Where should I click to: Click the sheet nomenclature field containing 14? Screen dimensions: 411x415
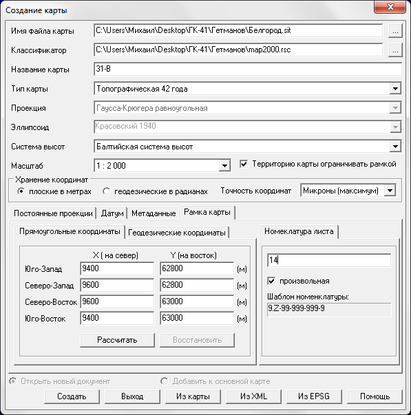[329, 260]
